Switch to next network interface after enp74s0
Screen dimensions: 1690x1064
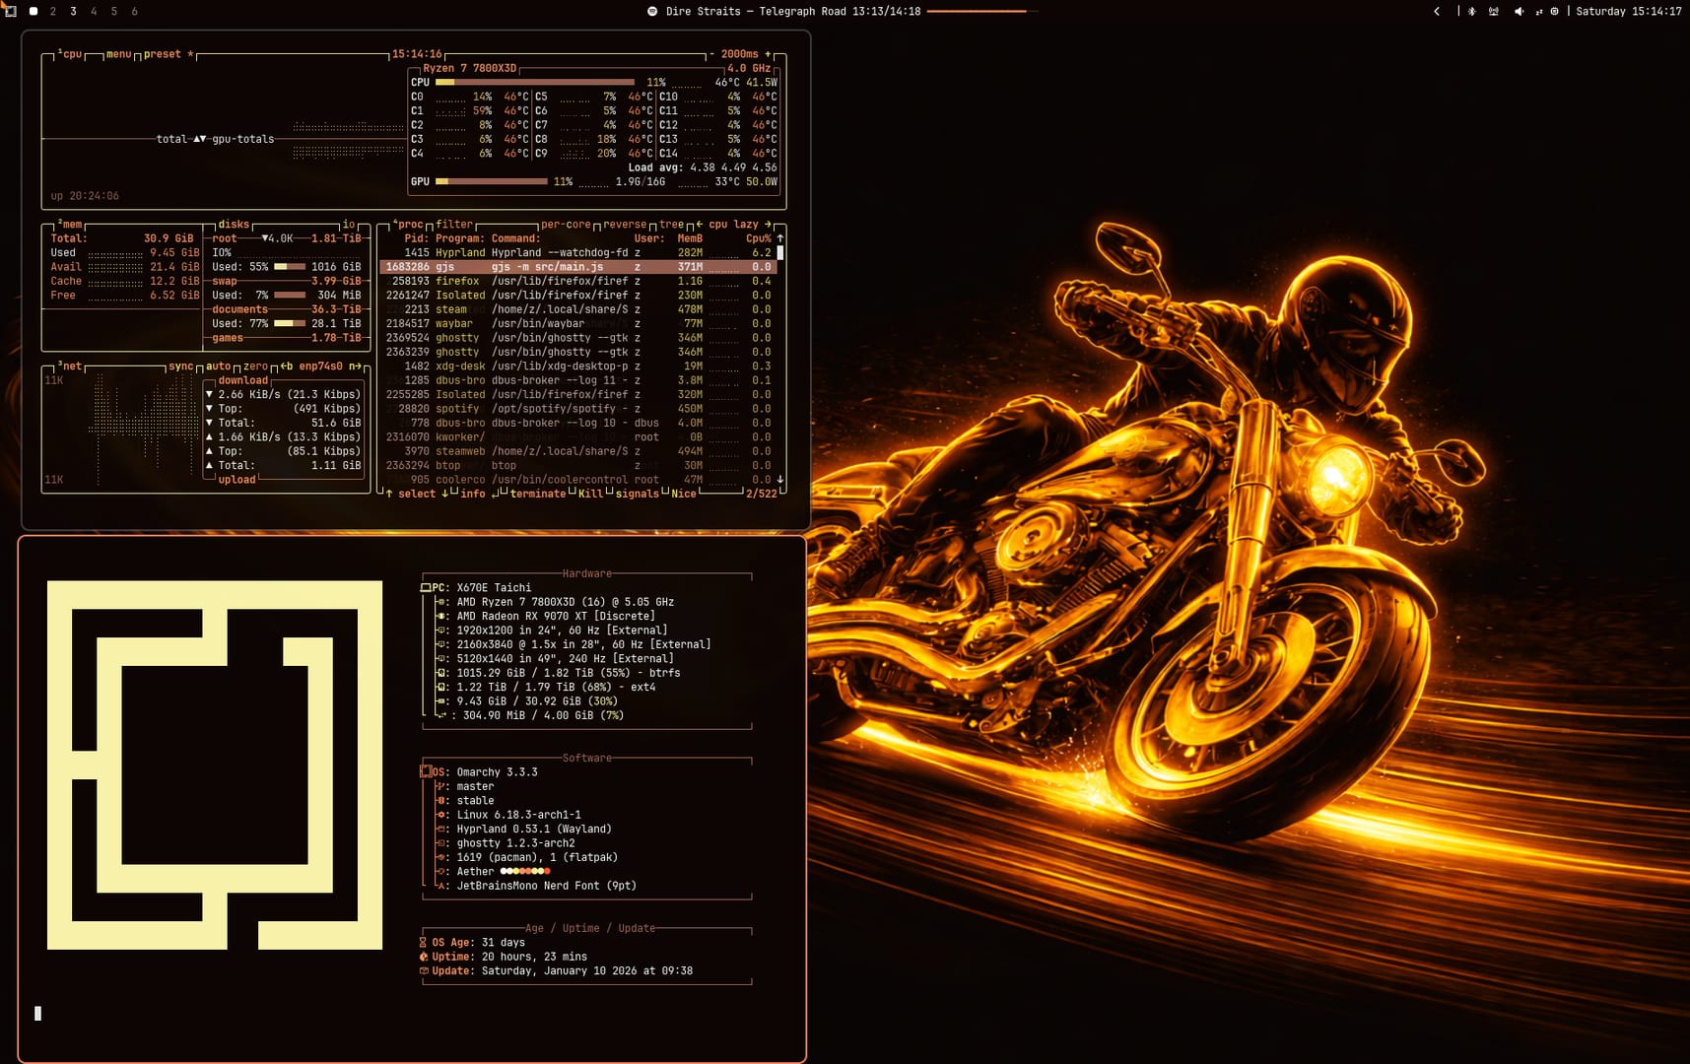(x=355, y=366)
